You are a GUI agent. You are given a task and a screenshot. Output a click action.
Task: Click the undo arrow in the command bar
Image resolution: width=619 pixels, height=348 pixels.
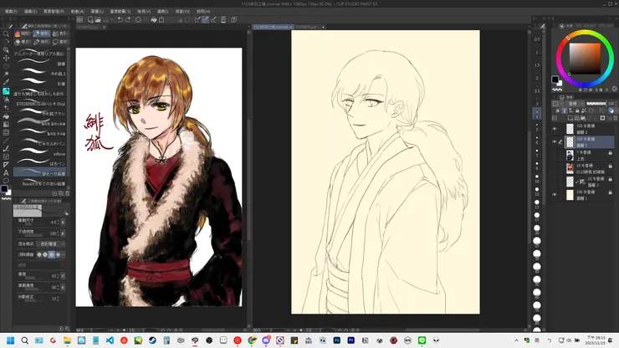(121, 18)
